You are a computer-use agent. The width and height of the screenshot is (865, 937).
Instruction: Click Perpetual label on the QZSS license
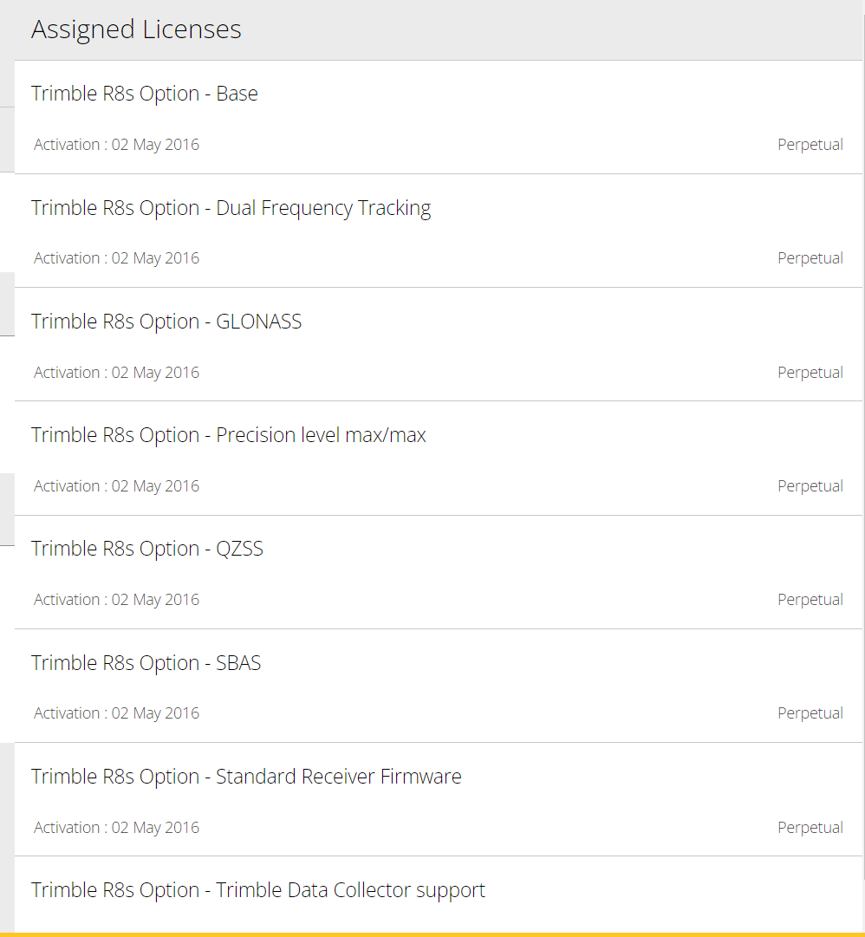(x=810, y=599)
